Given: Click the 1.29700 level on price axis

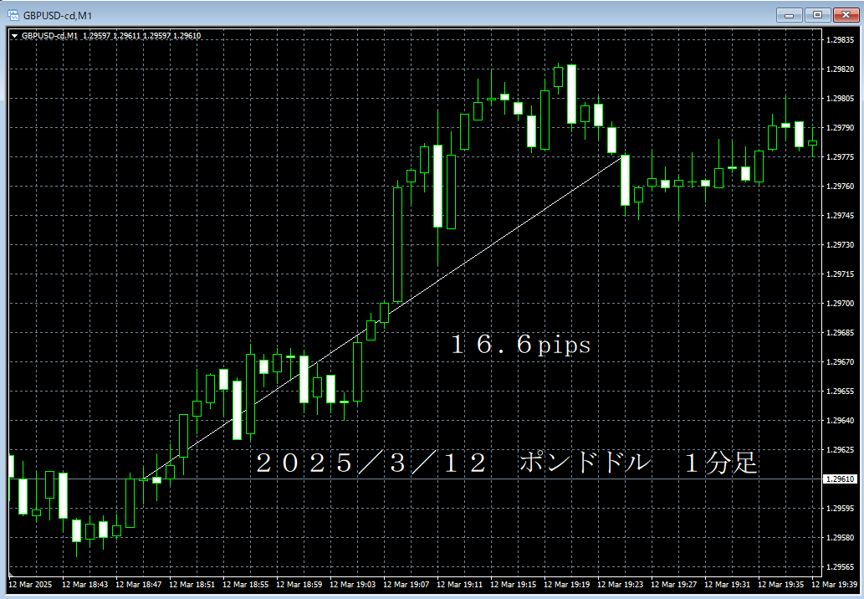Looking at the screenshot, I should point(840,304).
